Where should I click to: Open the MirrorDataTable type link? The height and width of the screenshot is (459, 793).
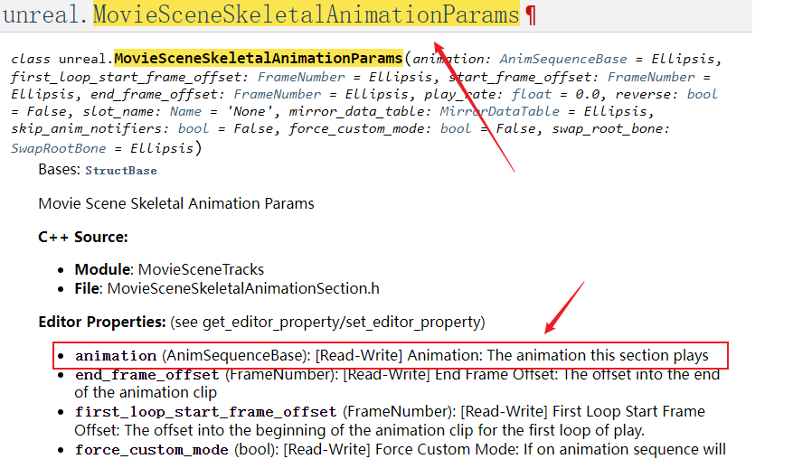pyautogui.click(x=498, y=112)
